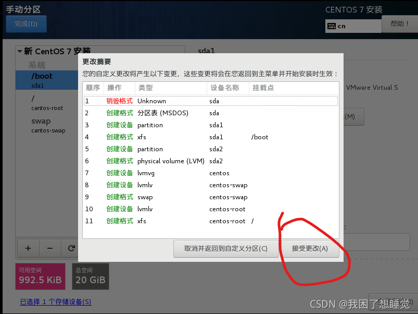Sort by the 操作 column header
418x314 pixels.
click(119, 88)
